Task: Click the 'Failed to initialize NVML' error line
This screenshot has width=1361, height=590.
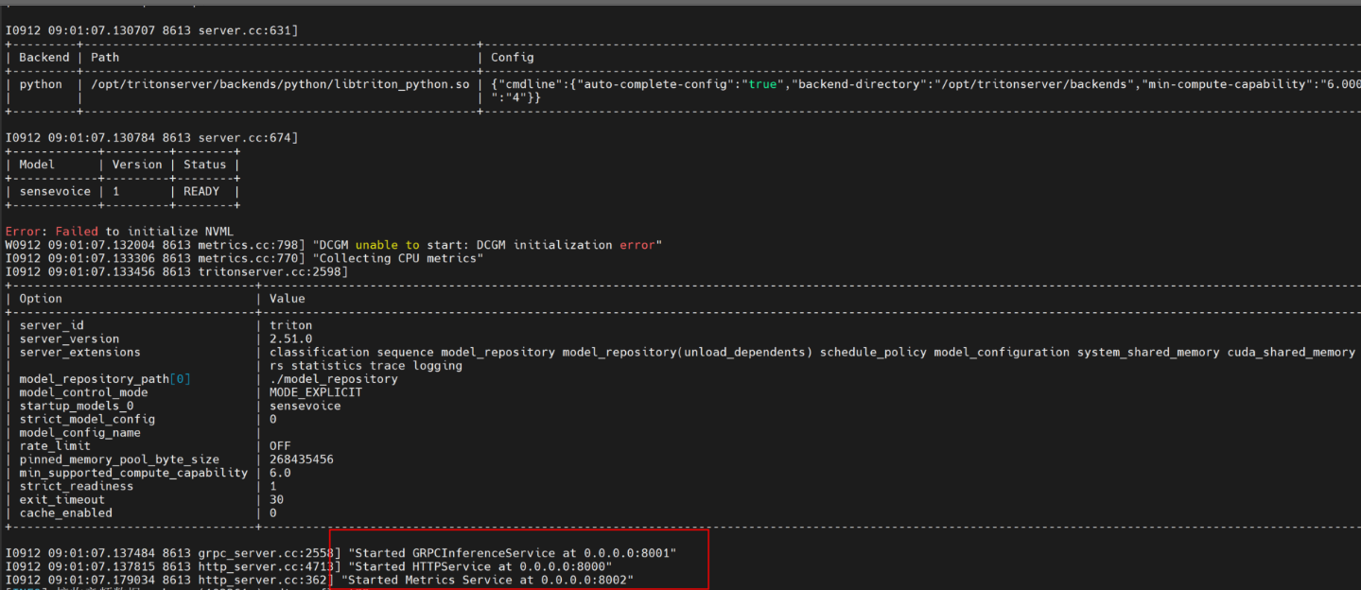Action: coord(119,232)
